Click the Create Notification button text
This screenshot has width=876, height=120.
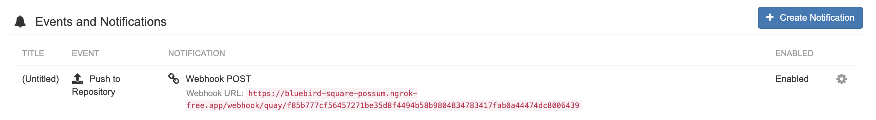coord(817,17)
